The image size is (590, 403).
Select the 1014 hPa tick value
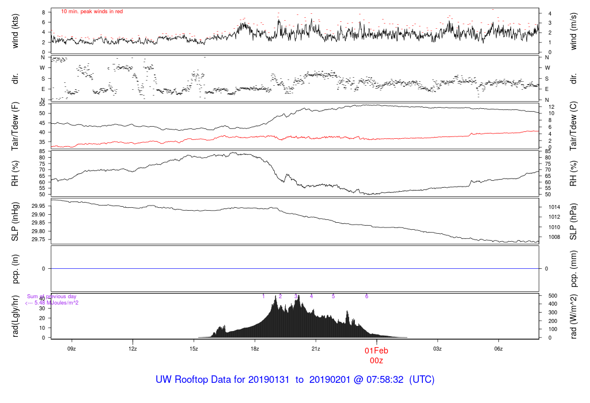coord(554,207)
